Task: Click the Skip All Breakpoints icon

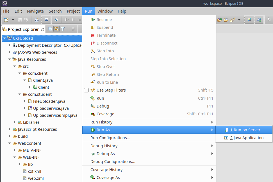Action: click(x=56, y=20)
